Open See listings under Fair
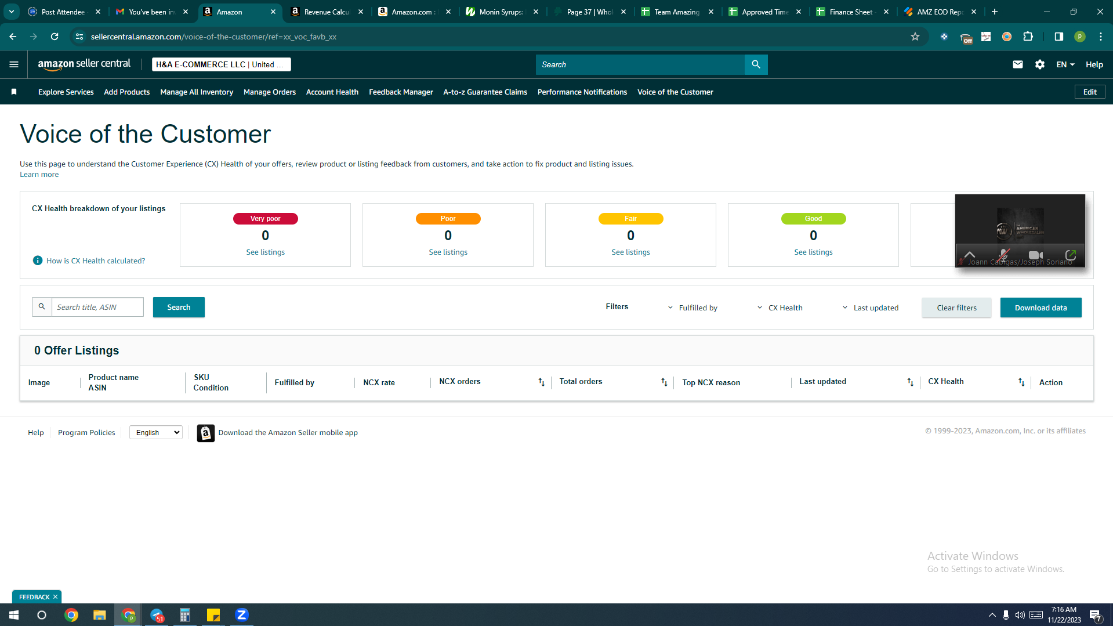The image size is (1113, 626). click(x=630, y=252)
